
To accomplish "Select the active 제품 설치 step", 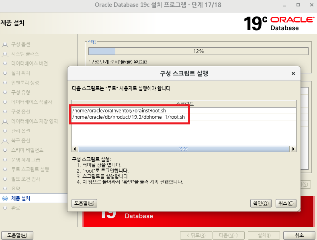I will 20,198.
